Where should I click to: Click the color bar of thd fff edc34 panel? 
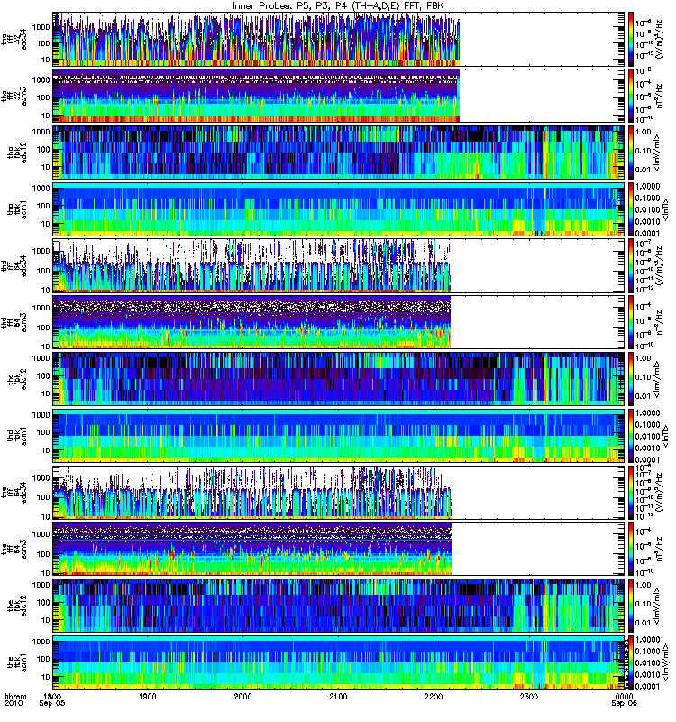coord(630,265)
